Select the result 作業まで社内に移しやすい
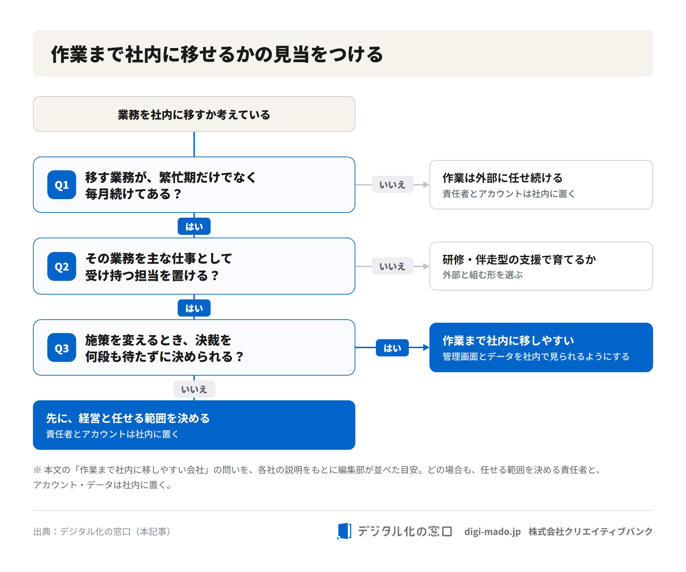 (x=541, y=347)
